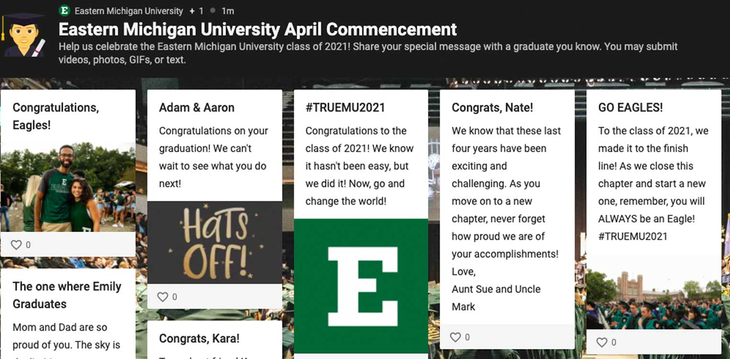Screen dimensions: 730x359
Task: Open 'The one where Emily Graduates' post title
Action: [x=67, y=295]
